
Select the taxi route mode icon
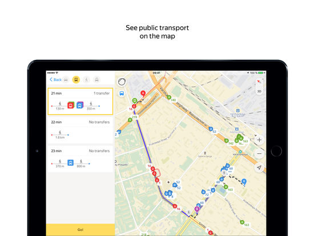[x=97, y=80]
